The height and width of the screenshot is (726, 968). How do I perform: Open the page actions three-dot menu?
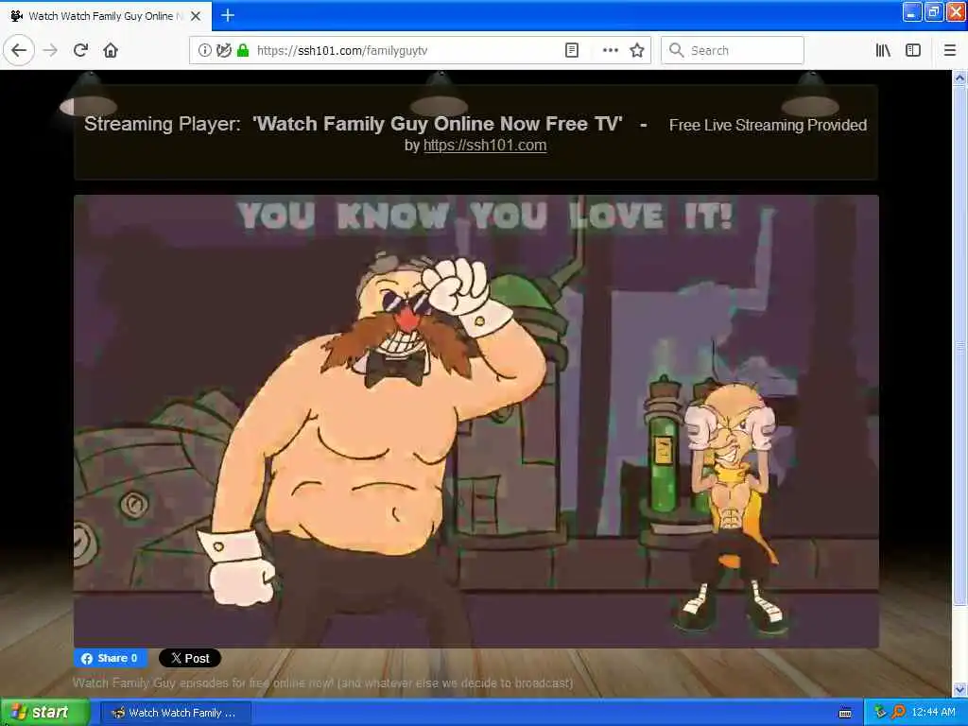(610, 50)
